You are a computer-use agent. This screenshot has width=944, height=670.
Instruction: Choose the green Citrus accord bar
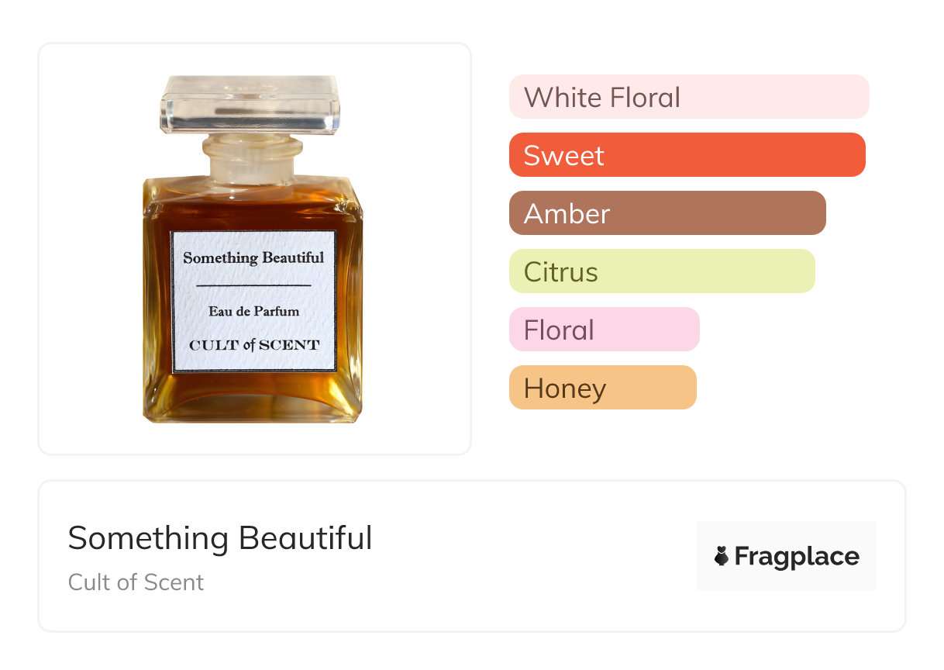coord(662,271)
